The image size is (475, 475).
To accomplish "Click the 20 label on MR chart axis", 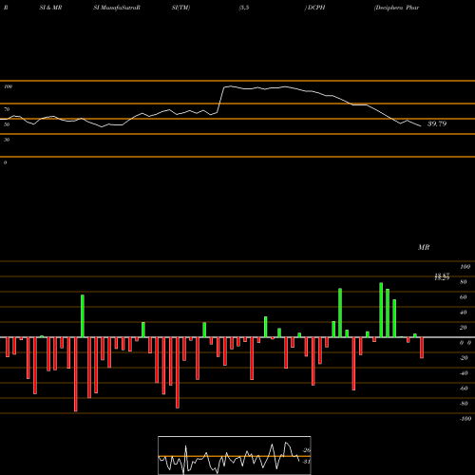I will pyautogui.click(x=464, y=328).
